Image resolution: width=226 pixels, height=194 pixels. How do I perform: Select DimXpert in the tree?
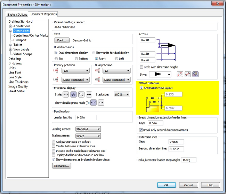pos(20,40)
